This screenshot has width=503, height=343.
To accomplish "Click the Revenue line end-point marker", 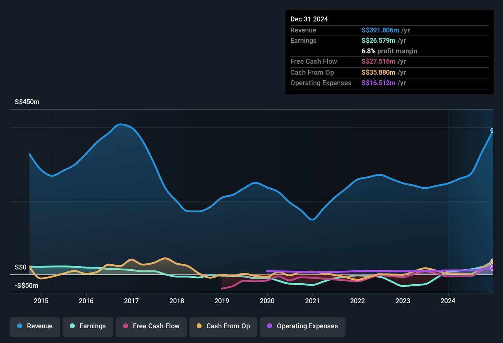I will 493,131.
